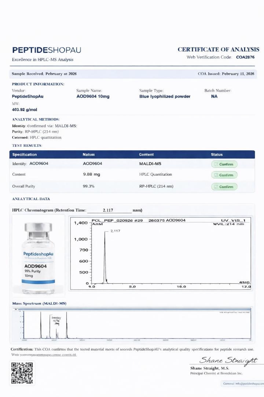Click the '99% Purity' vial label text
The height and width of the screenshot is (397, 264).
[32, 271]
